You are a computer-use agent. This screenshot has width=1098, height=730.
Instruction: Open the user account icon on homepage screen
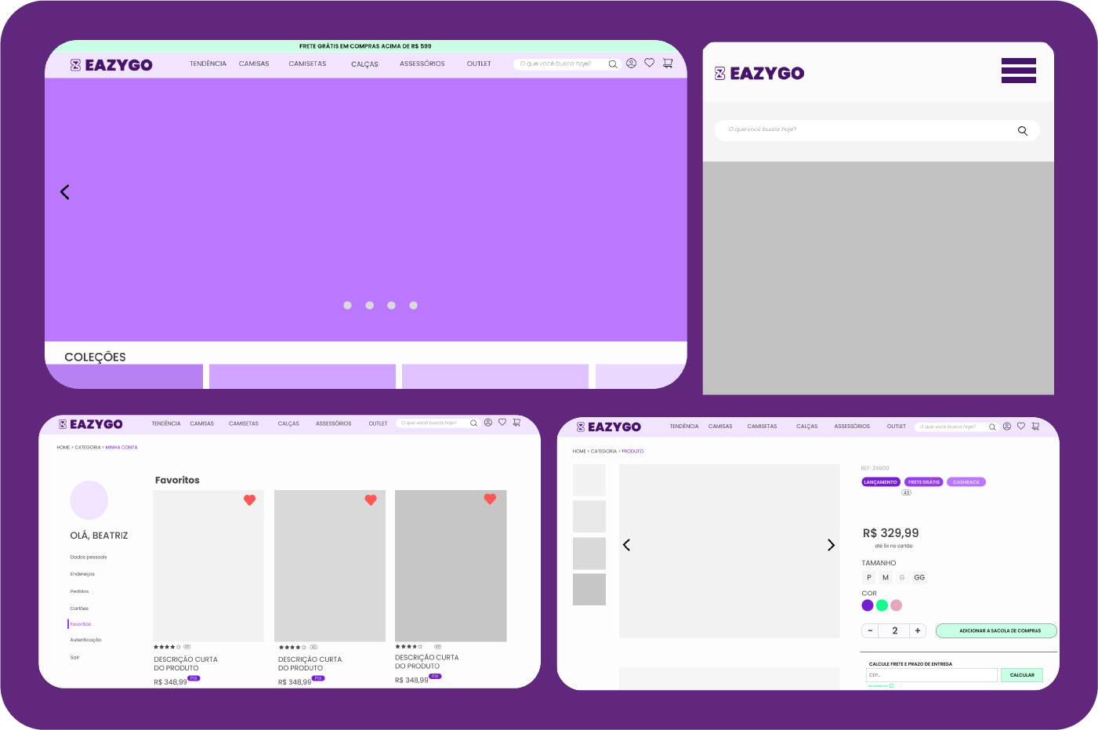pyautogui.click(x=631, y=63)
